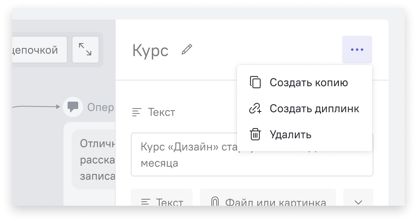Choose Создать диплинк menu entry
The image size is (417, 222).
click(x=305, y=108)
